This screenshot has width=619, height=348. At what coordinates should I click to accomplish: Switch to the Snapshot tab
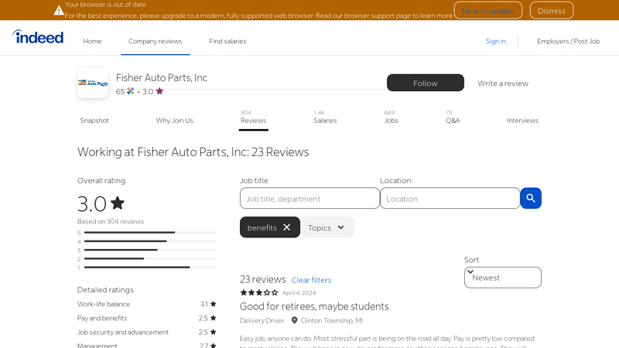(94, 121)
